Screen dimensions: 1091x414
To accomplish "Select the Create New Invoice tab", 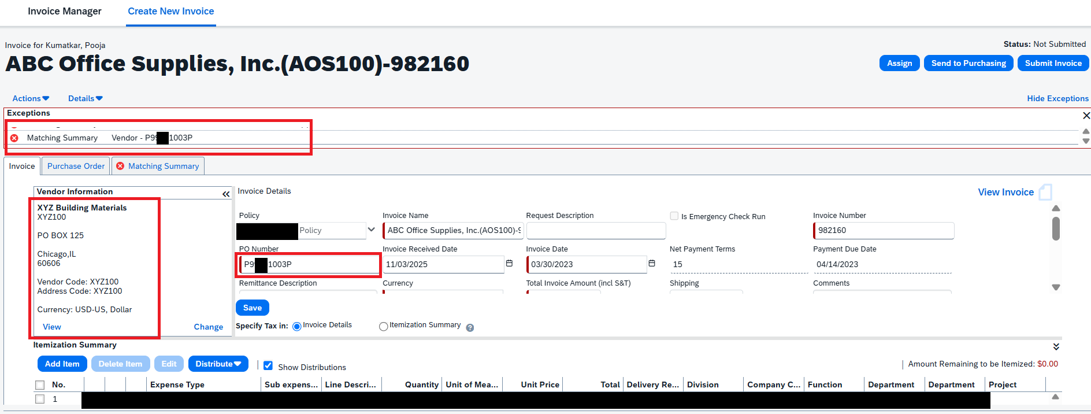I will point(170,11).
